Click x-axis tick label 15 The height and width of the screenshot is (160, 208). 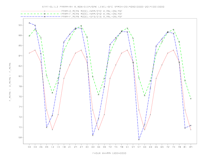pyautogui.click(x=58, y=147)
